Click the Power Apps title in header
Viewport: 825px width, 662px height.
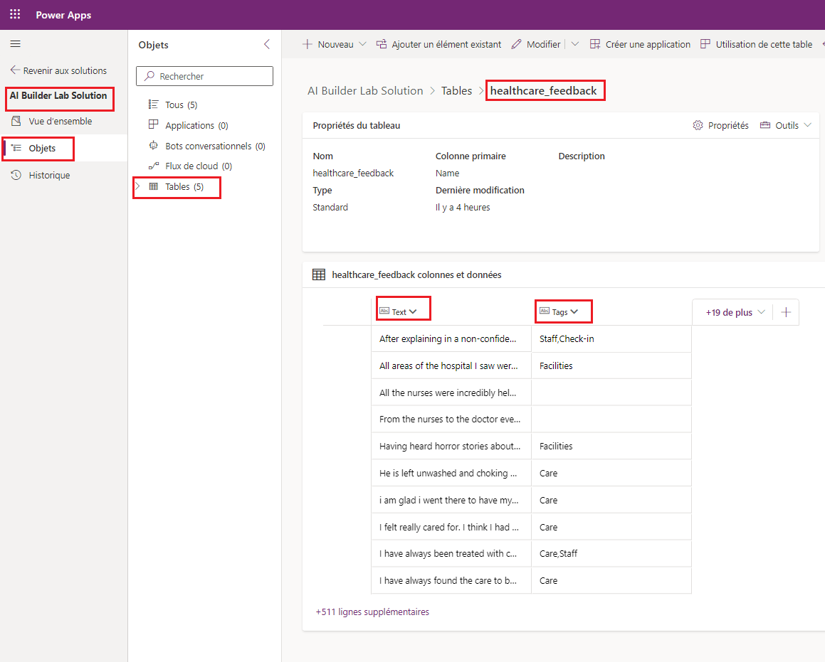(63, 15)
